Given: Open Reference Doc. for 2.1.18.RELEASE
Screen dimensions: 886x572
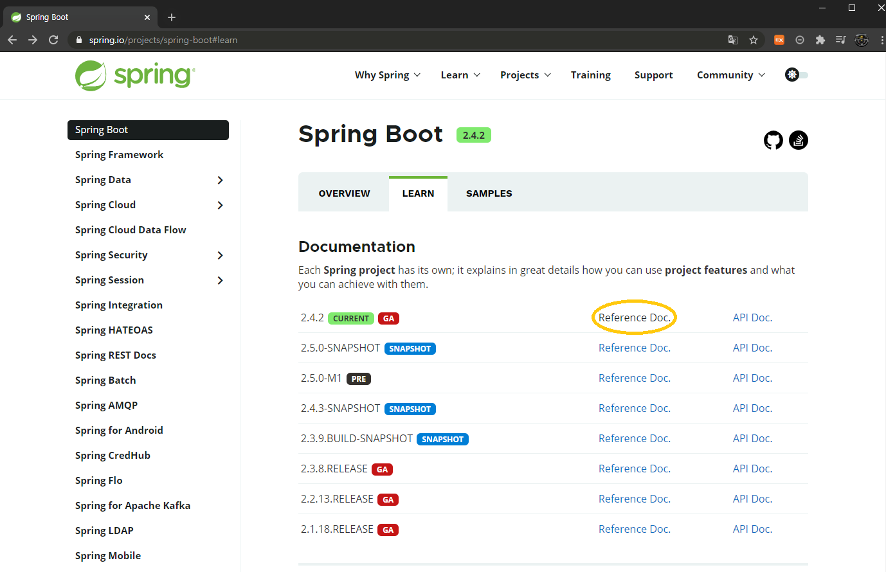Looking at the screenshot, I should point(635,529).
